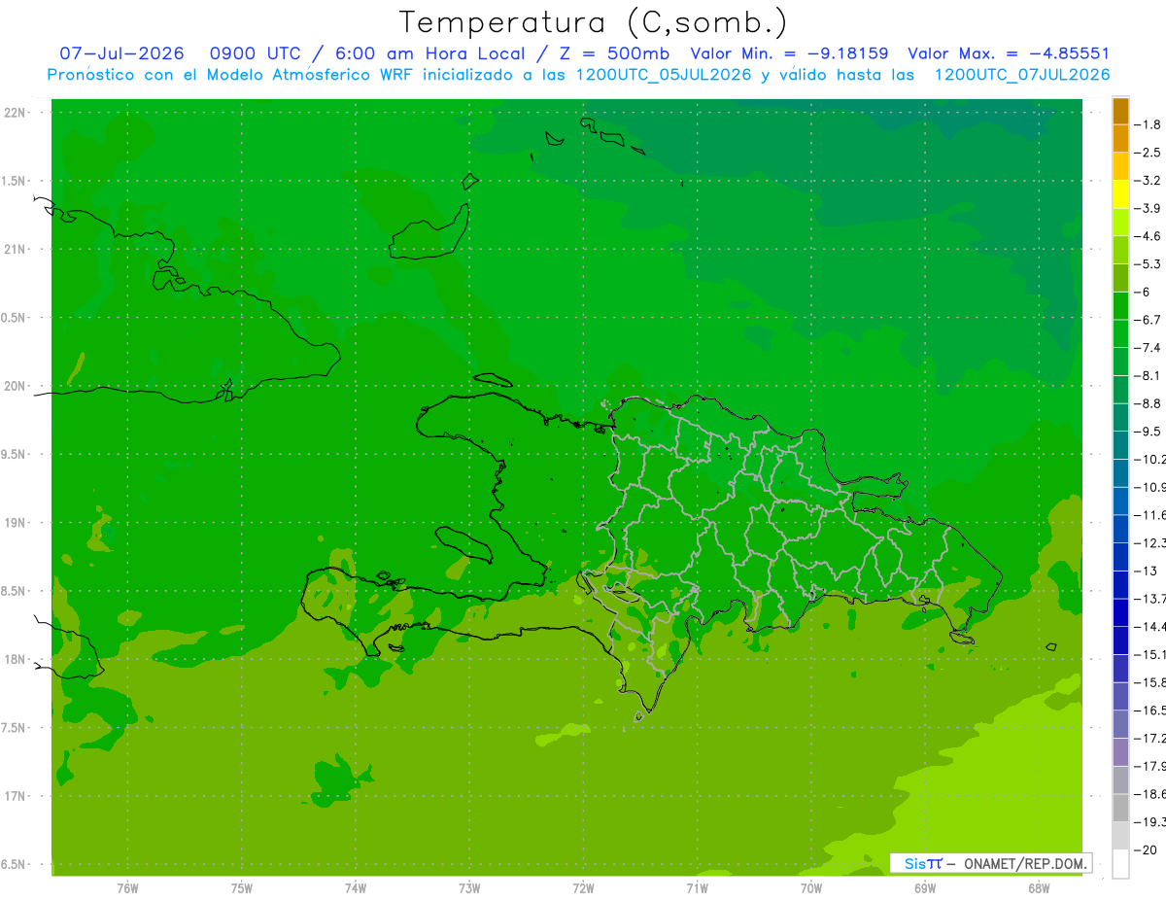Pick light green swatch between -4.6 and -5.3

(x=1120, y=250)
